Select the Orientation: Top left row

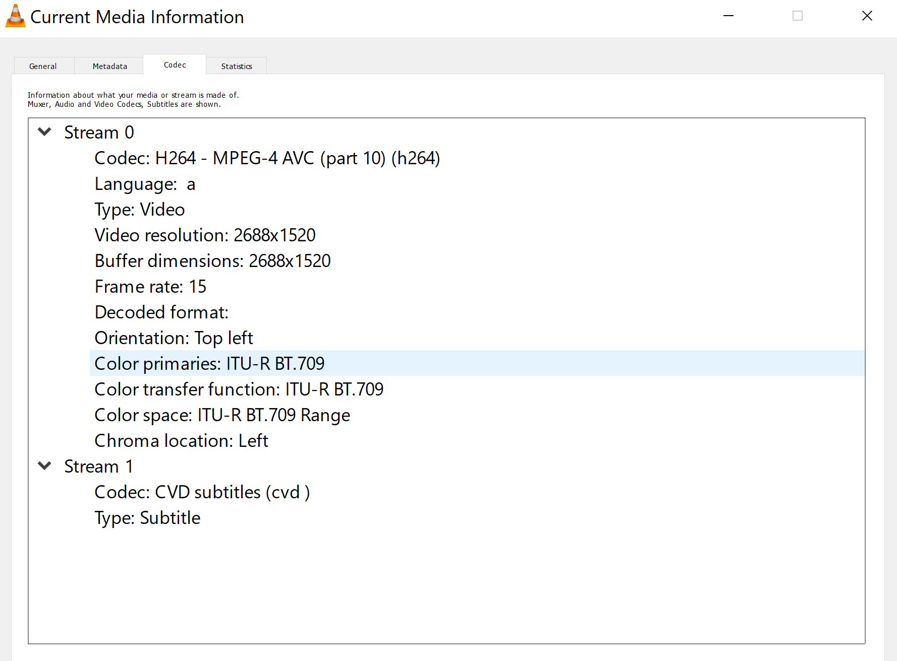(174, 338)
